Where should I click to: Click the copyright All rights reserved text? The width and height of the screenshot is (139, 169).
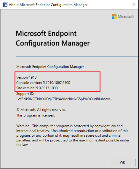(41, 110)
